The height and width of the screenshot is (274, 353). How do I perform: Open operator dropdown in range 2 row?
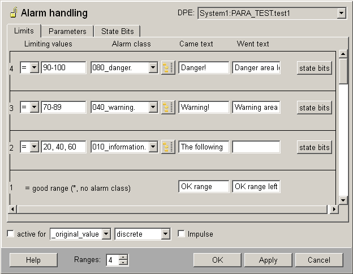point(34,147)
